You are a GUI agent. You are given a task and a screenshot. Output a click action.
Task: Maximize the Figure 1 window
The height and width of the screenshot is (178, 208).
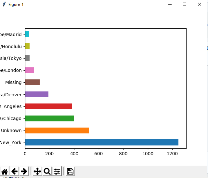pos(185,4)
